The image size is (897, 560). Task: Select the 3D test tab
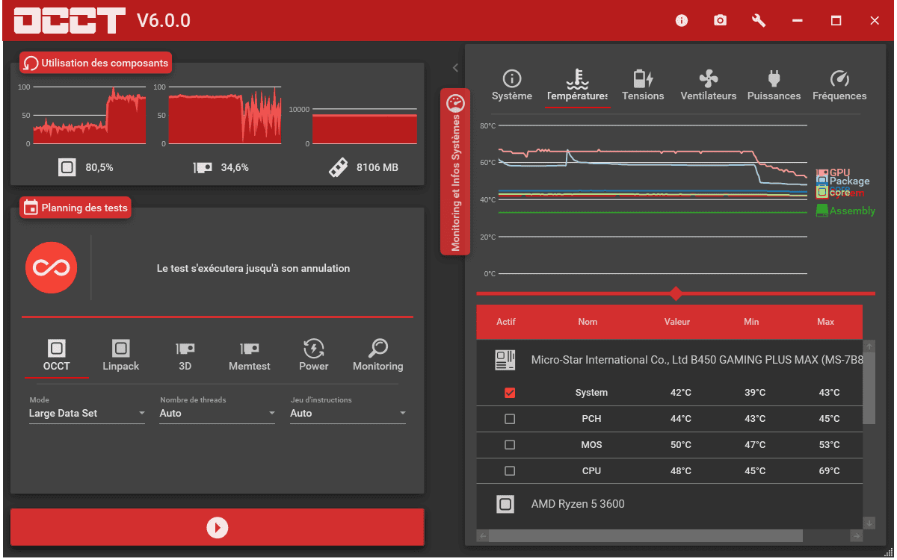[x=185, y=355]
